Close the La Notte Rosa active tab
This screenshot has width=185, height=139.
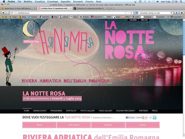point(71,8)
